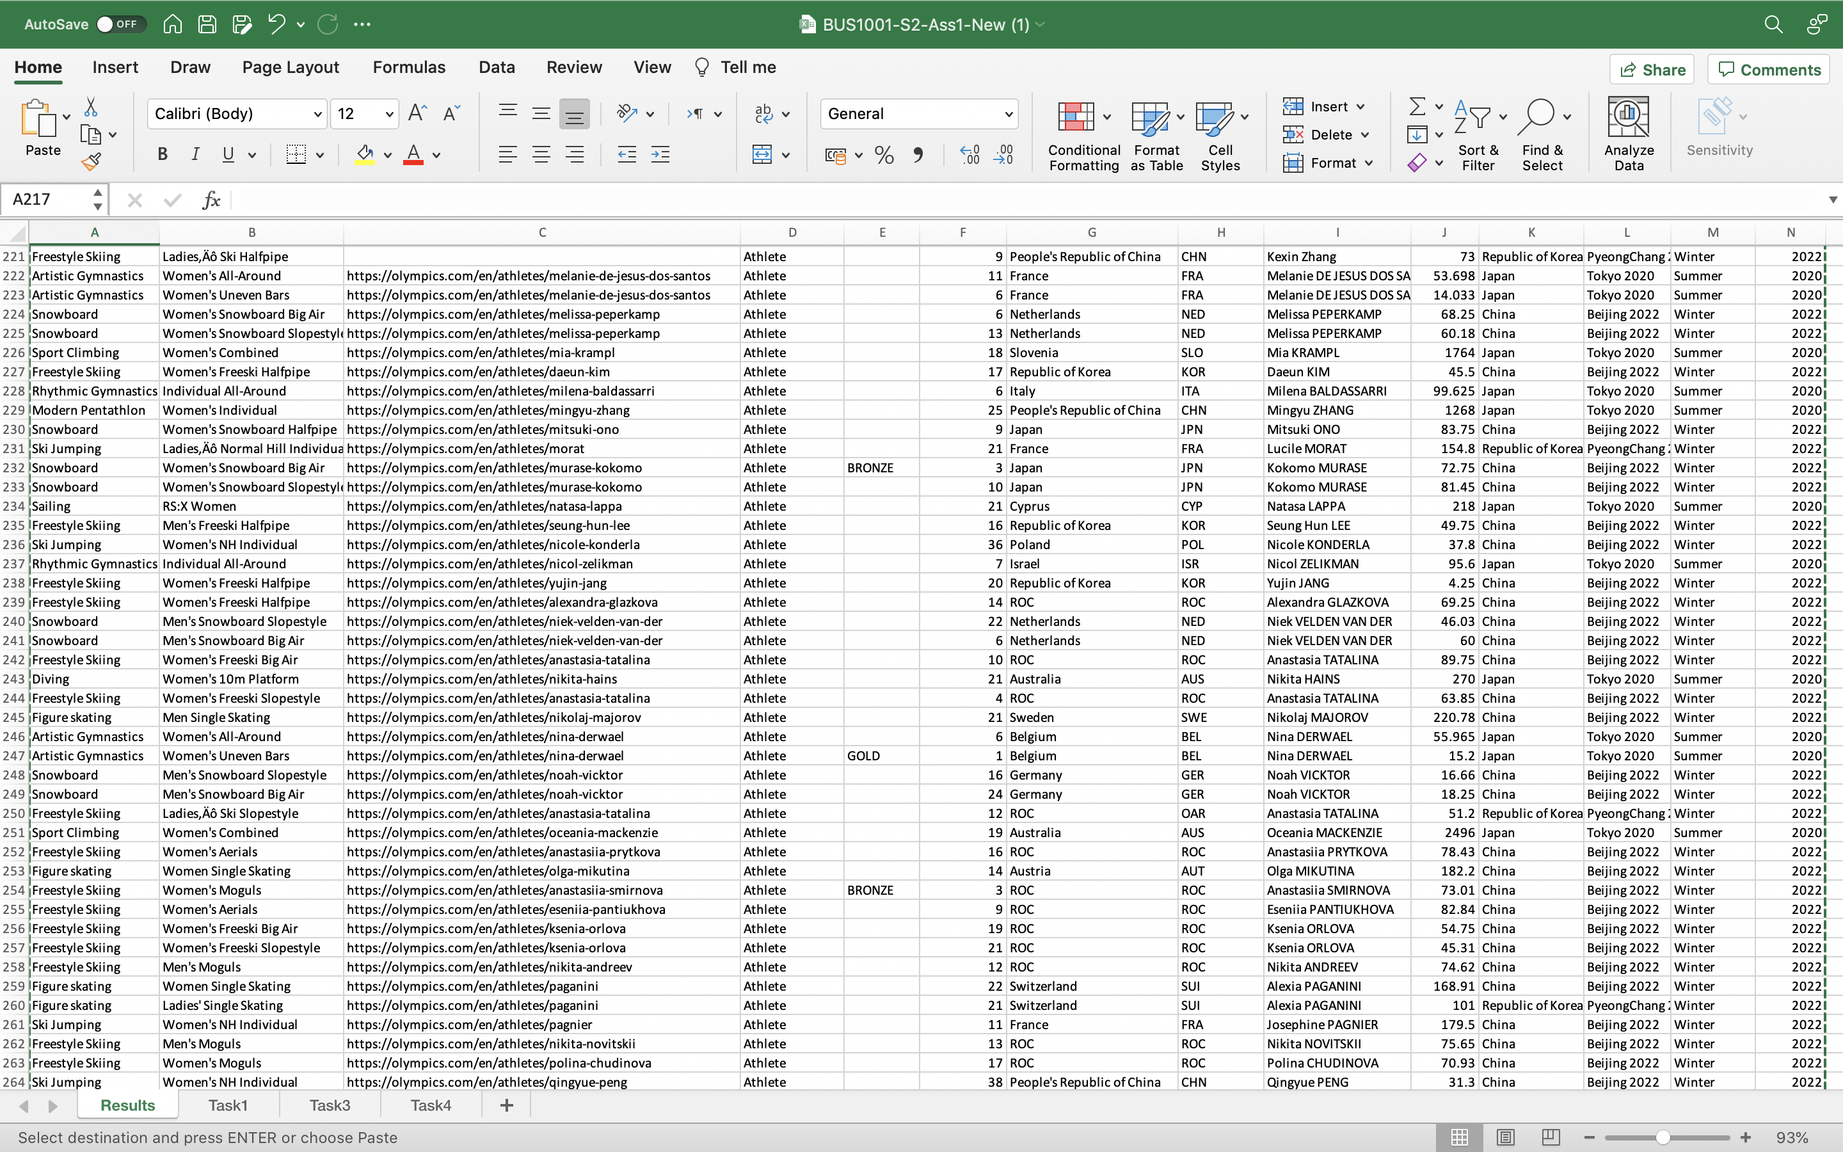Open the font name dropdown showing Calibri
The height and width of the screenshot is (1152, 1843).
coord(317,115)
